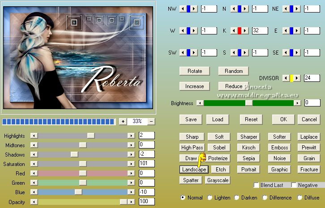Screen dimensions: 325x208
Task: Click left arrow of NW value slider
Action: [183, 8]
